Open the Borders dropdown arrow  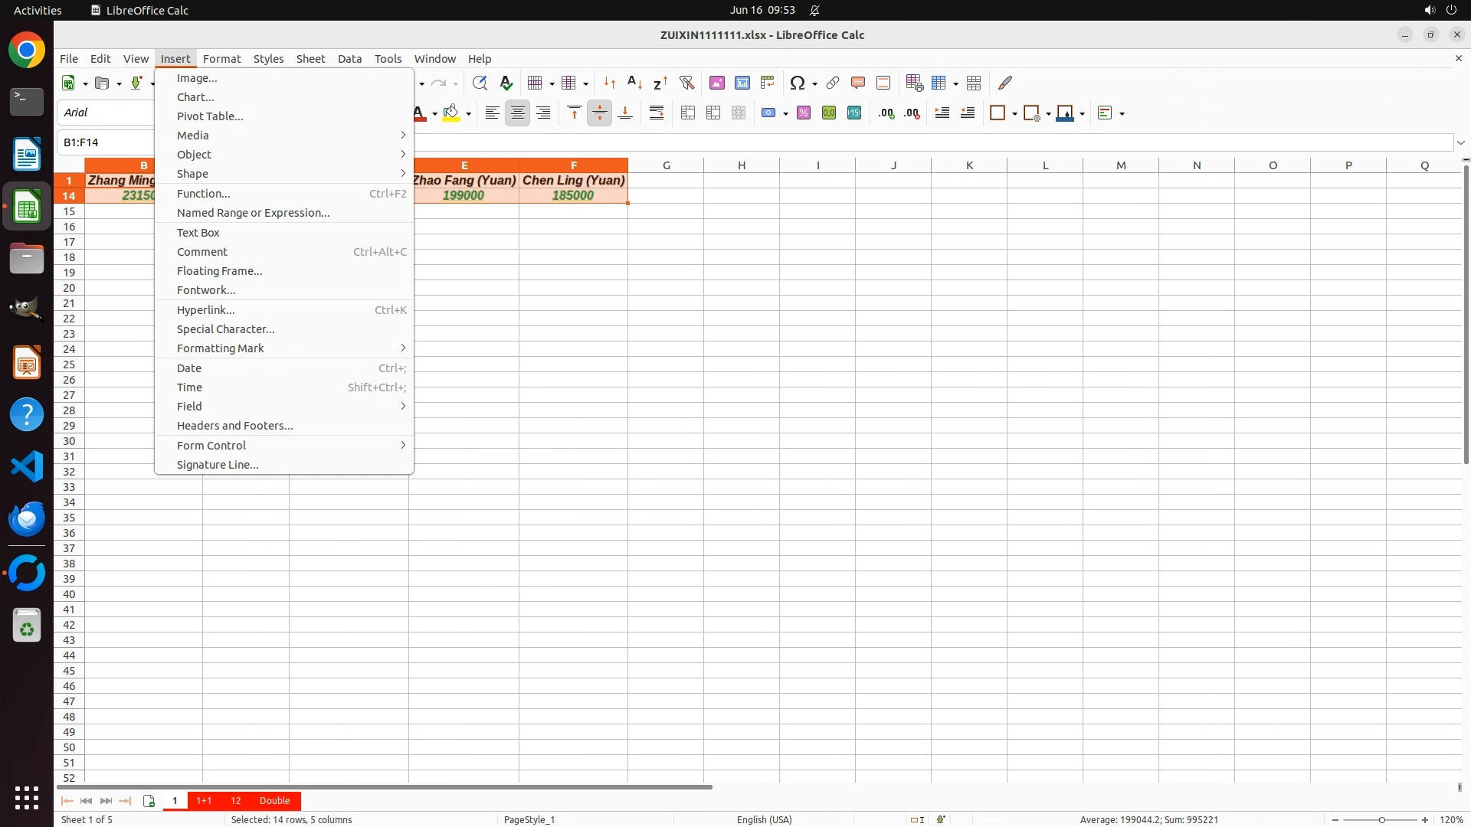pyautogui.click(x=1014, y=113)
